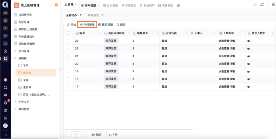Click the horizontal scrollbar under the table
Viewport: 276px width, 139px height.
click(128, 129)
